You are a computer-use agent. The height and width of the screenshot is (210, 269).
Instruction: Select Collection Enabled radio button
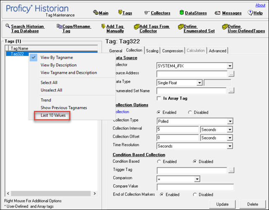[x=159, y=113]
